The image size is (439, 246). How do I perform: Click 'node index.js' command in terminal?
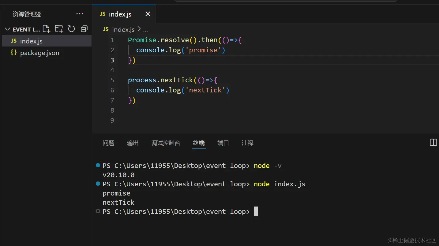tap(280, 184)
